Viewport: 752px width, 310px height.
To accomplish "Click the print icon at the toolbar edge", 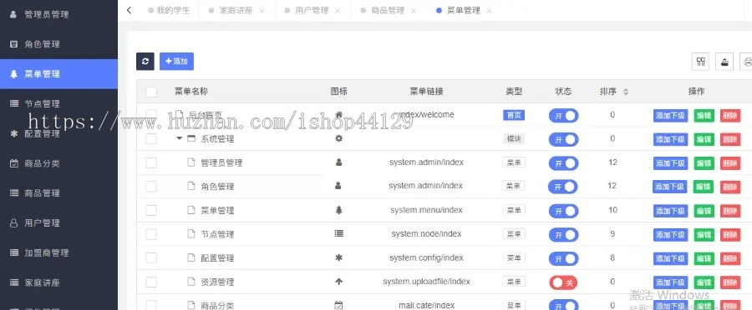I will 746,61.
